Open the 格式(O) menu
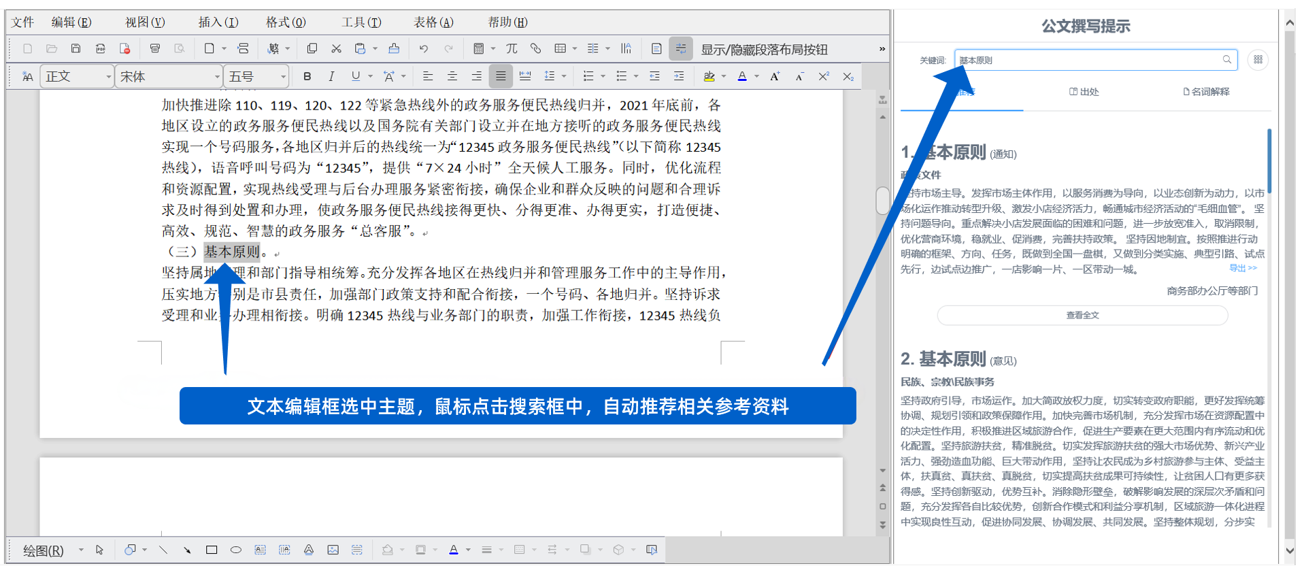The width and height of the screenshot is (1306, 585). coord(286,22)
